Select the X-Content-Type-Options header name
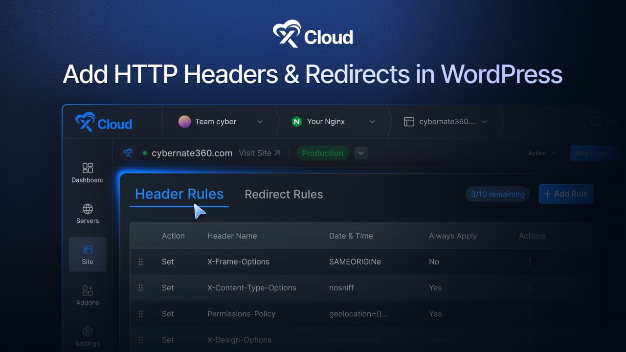626x352 pixels. [252, 287]
